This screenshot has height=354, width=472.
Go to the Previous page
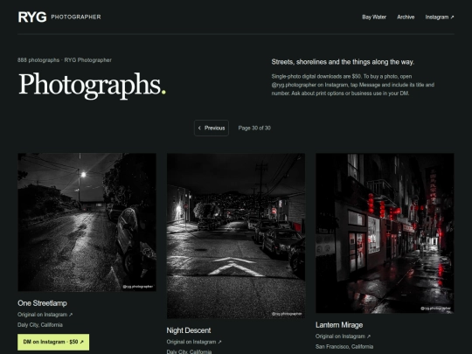tap(212, 128)
